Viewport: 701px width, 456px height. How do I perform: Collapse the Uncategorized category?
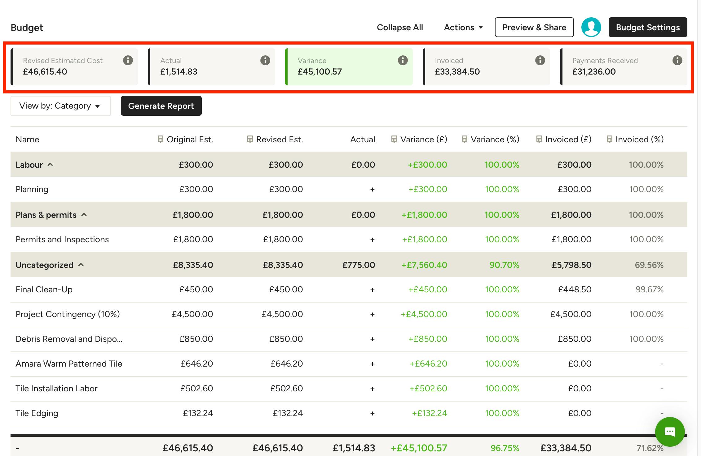[81, 265]
